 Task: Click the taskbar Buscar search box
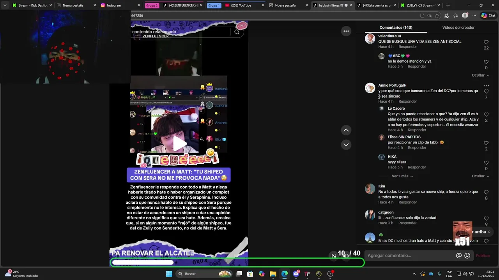(204, 274)
